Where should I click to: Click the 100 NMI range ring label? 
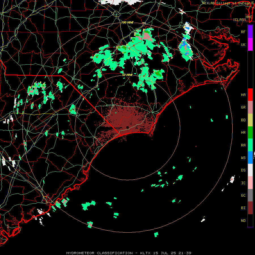pos(127,22)
